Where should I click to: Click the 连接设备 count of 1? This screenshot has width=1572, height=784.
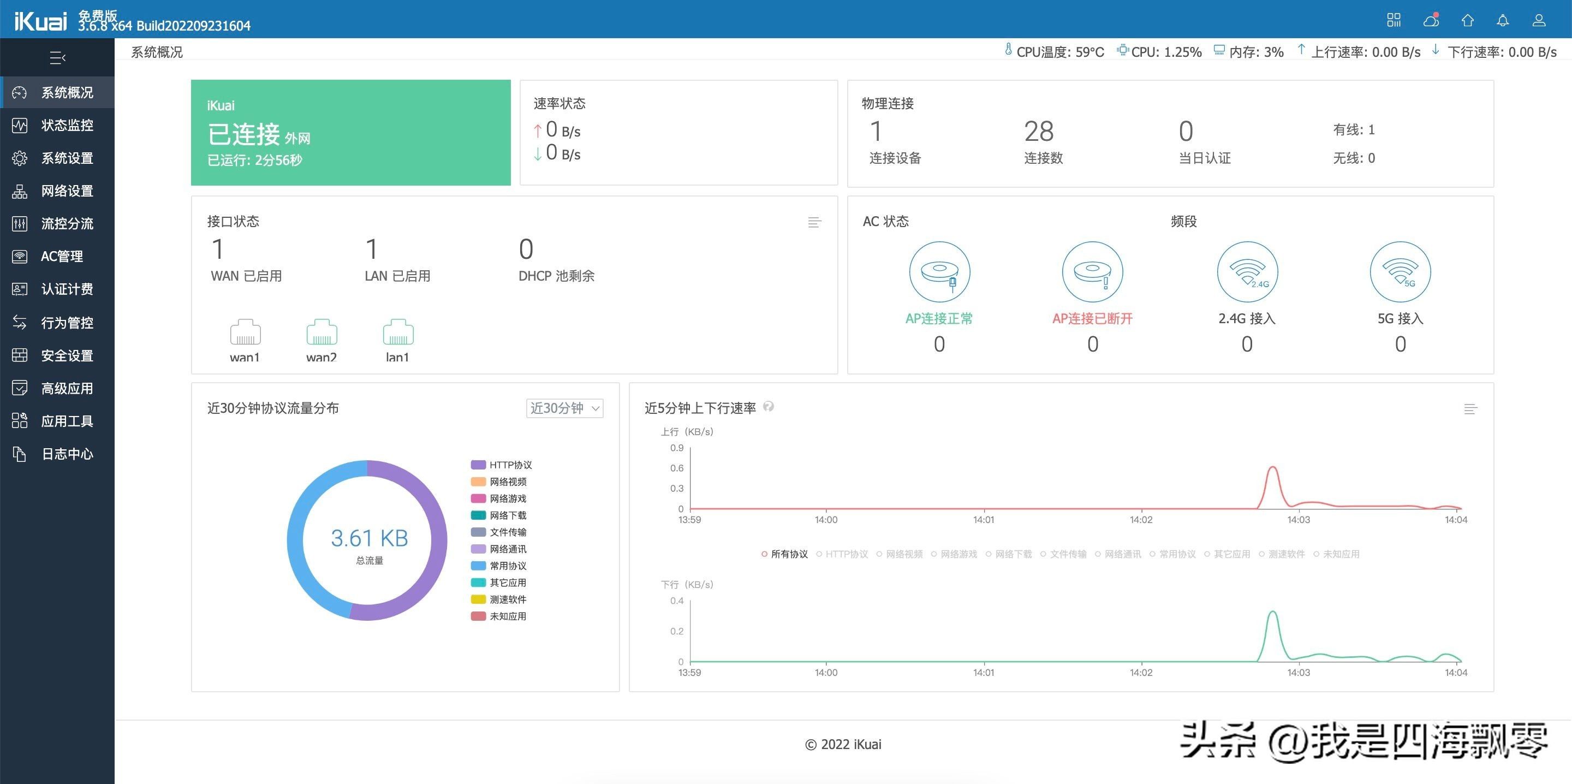(x=876, y=131)
